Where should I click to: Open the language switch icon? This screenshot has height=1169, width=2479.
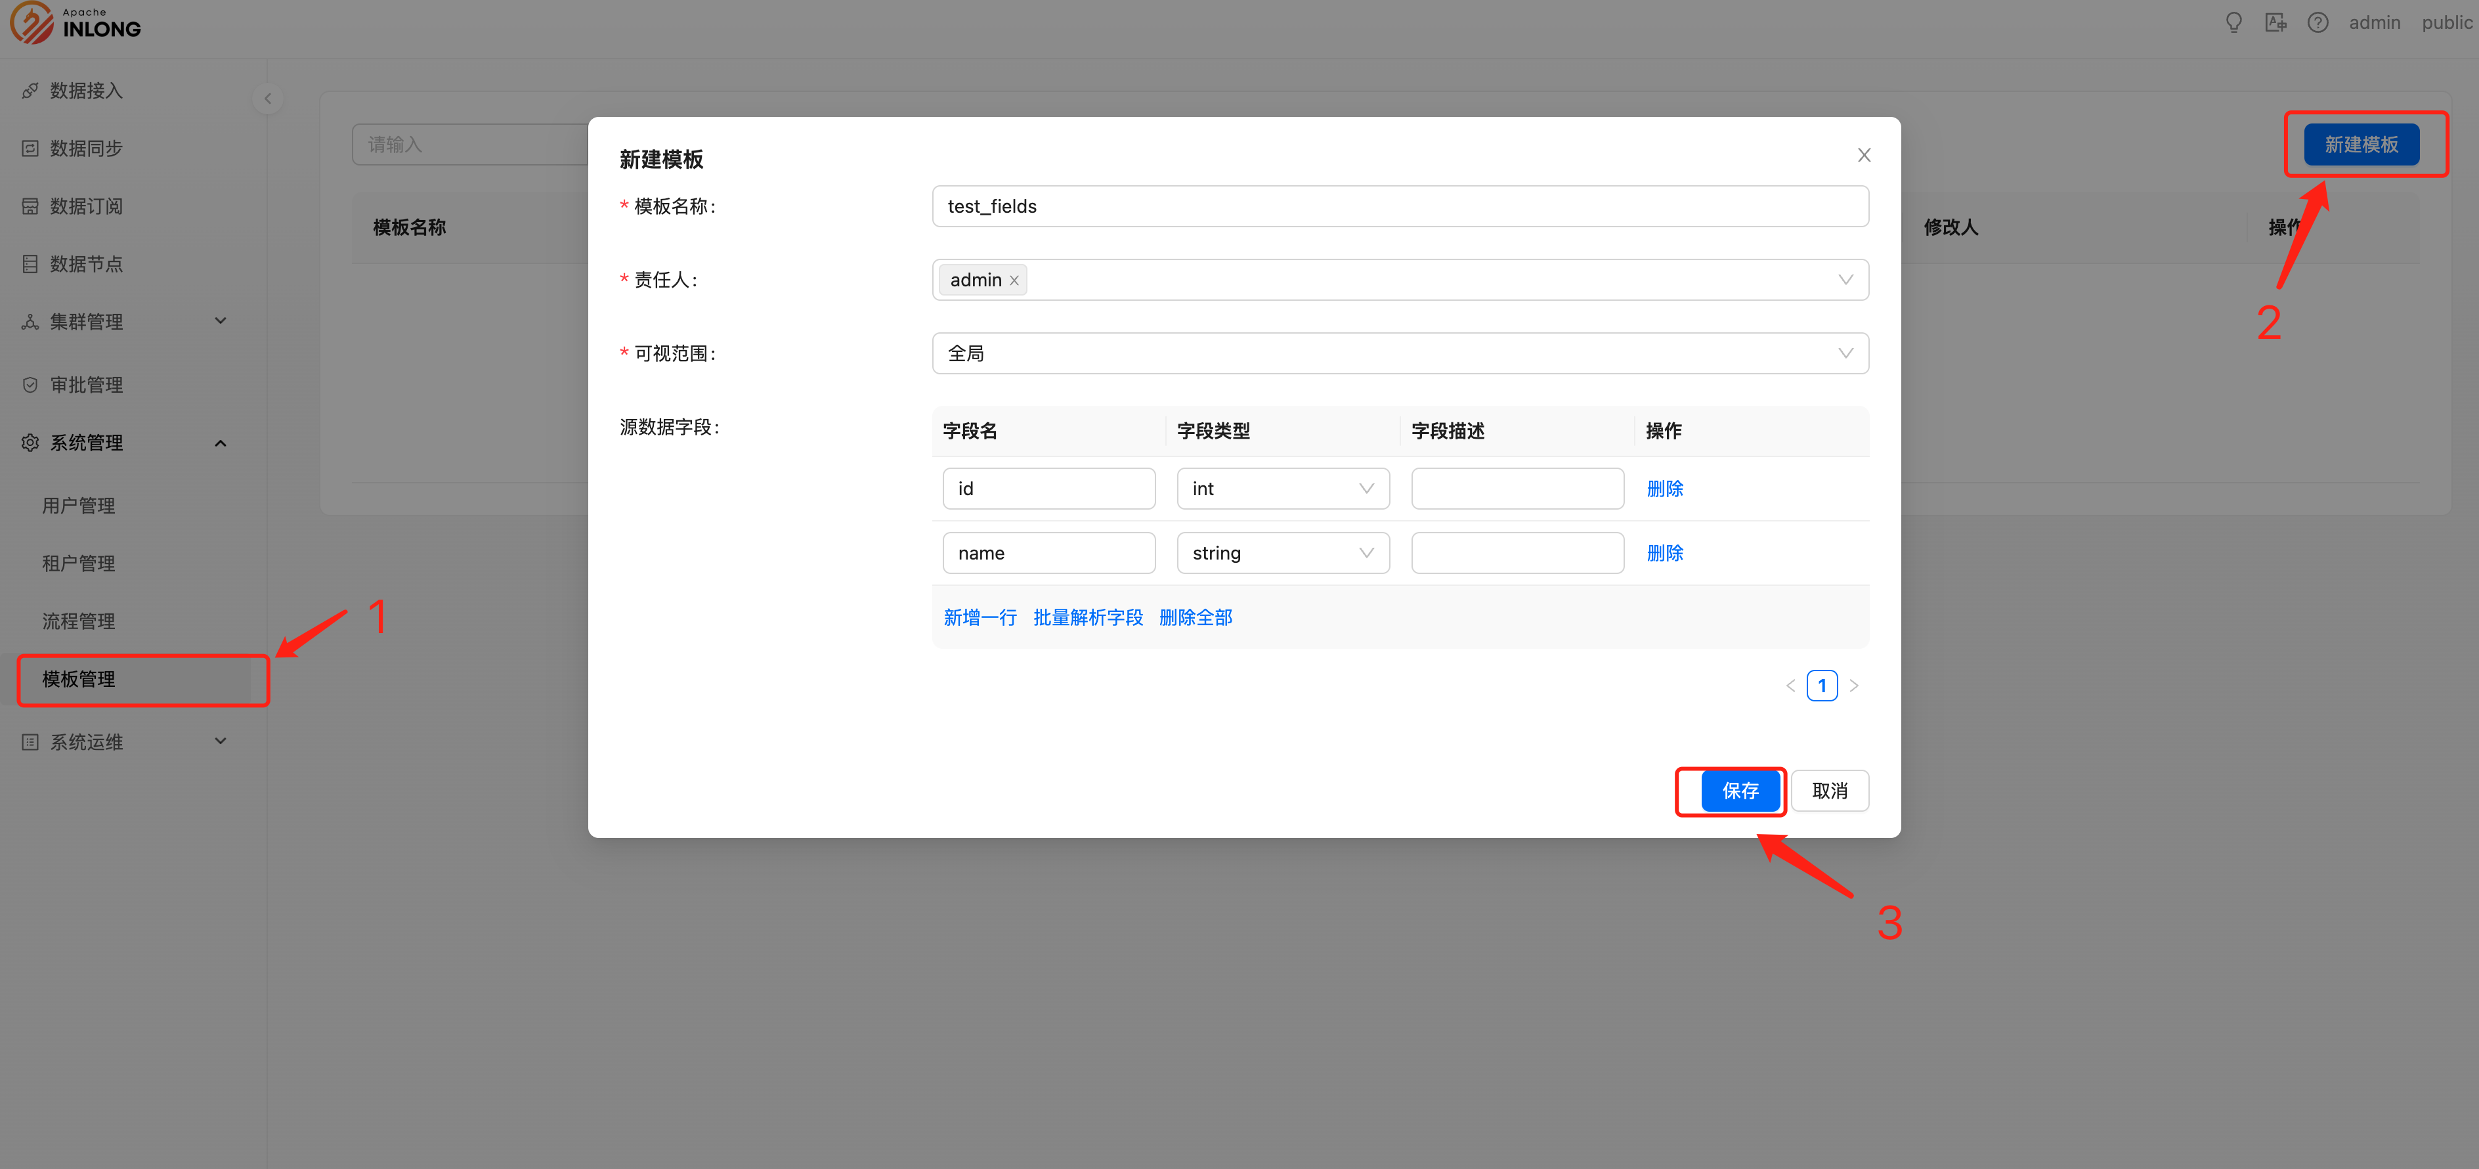pyautogui.click(x=2276, y=22)
